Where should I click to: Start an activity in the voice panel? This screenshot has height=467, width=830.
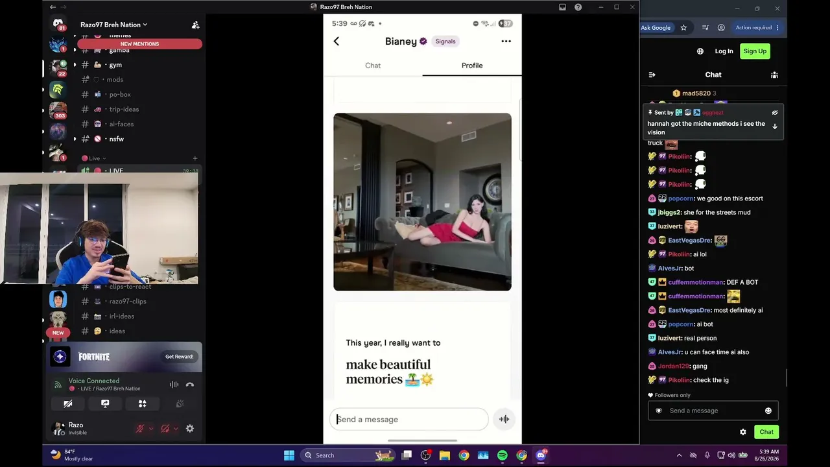[x=143, y=403]
